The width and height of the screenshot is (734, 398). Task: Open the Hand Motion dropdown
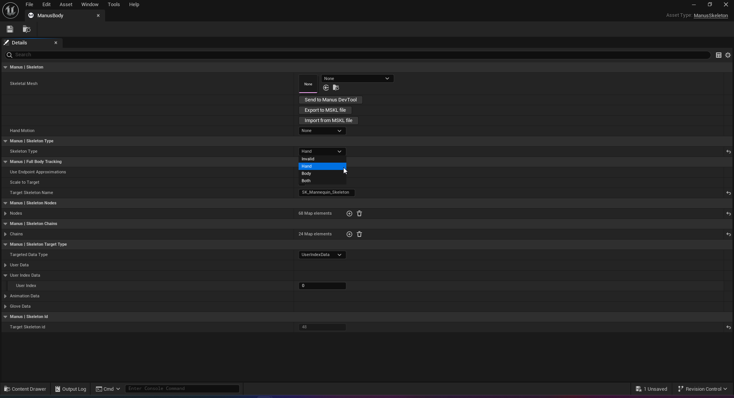tap(322, 131)
